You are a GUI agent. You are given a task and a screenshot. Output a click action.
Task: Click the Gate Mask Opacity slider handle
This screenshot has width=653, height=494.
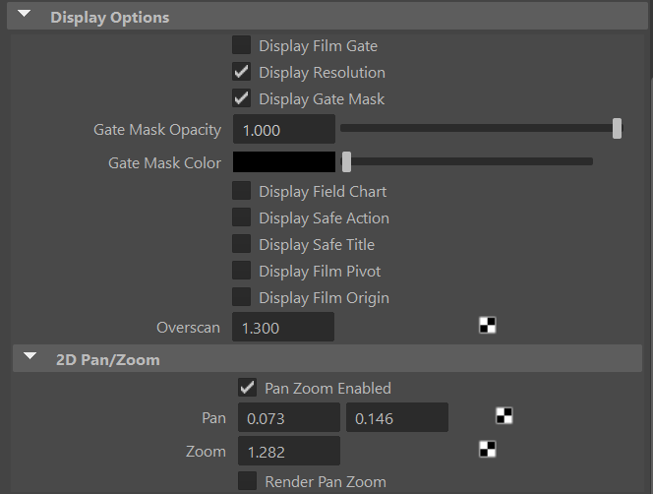click(x=617, y=128)
